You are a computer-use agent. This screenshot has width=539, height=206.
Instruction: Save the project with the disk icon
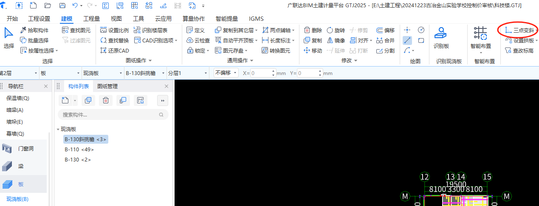[x=62, y=6]
